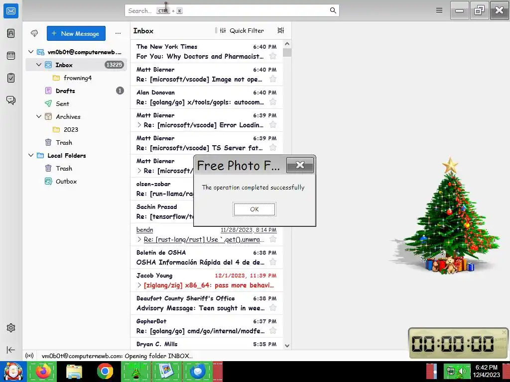This screenshot has height=382, width=510.
Task: Launch Firefox from taskbar
Action: pos(43,371)
